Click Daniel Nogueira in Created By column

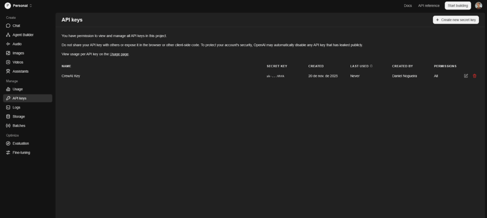(404, 76)
